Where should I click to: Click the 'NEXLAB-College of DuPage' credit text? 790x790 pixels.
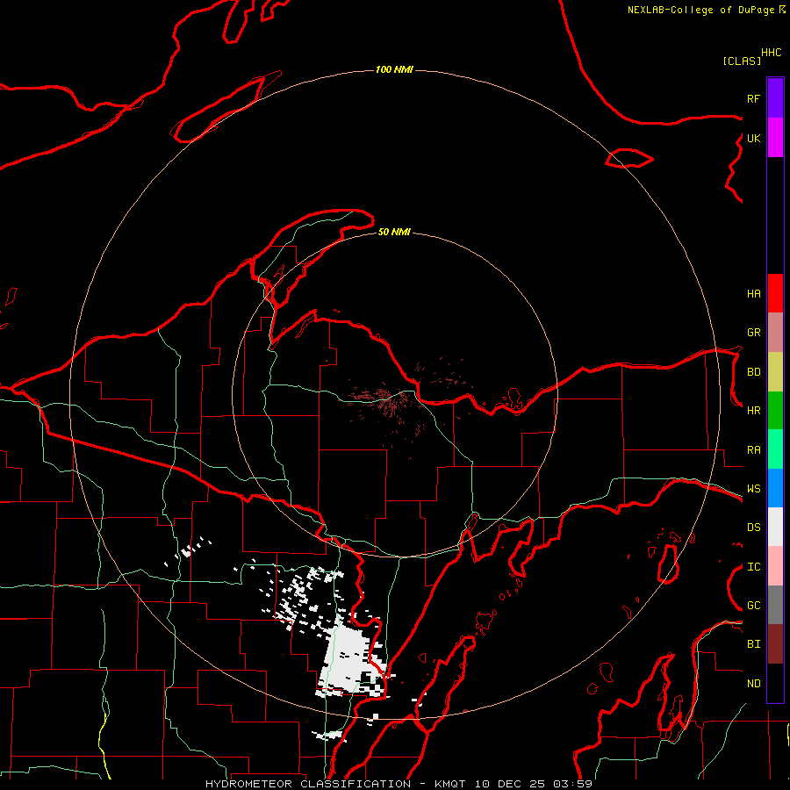coord(700,10)
